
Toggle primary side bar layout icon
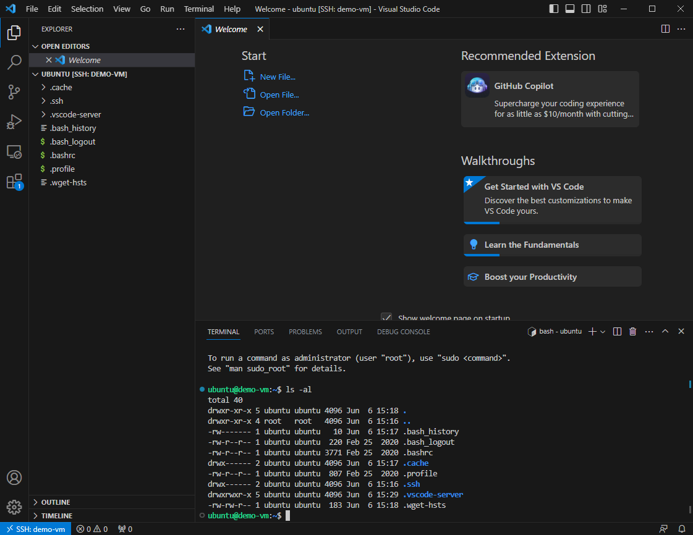(x=554, y=9)
